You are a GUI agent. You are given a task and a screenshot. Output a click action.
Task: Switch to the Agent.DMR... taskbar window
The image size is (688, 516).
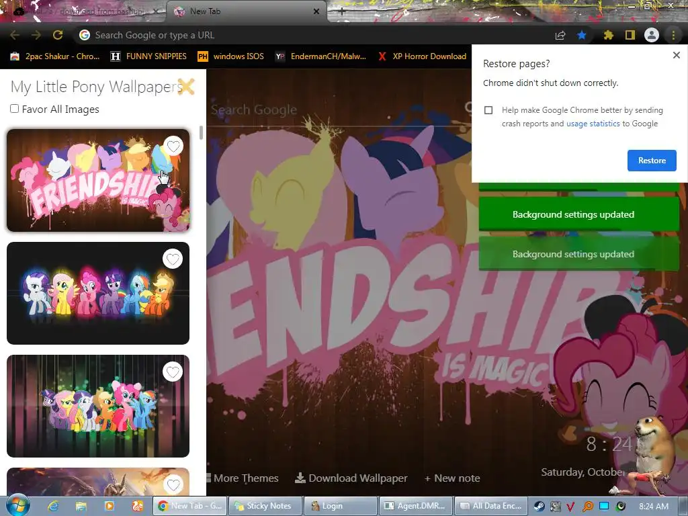coord(416,506)
